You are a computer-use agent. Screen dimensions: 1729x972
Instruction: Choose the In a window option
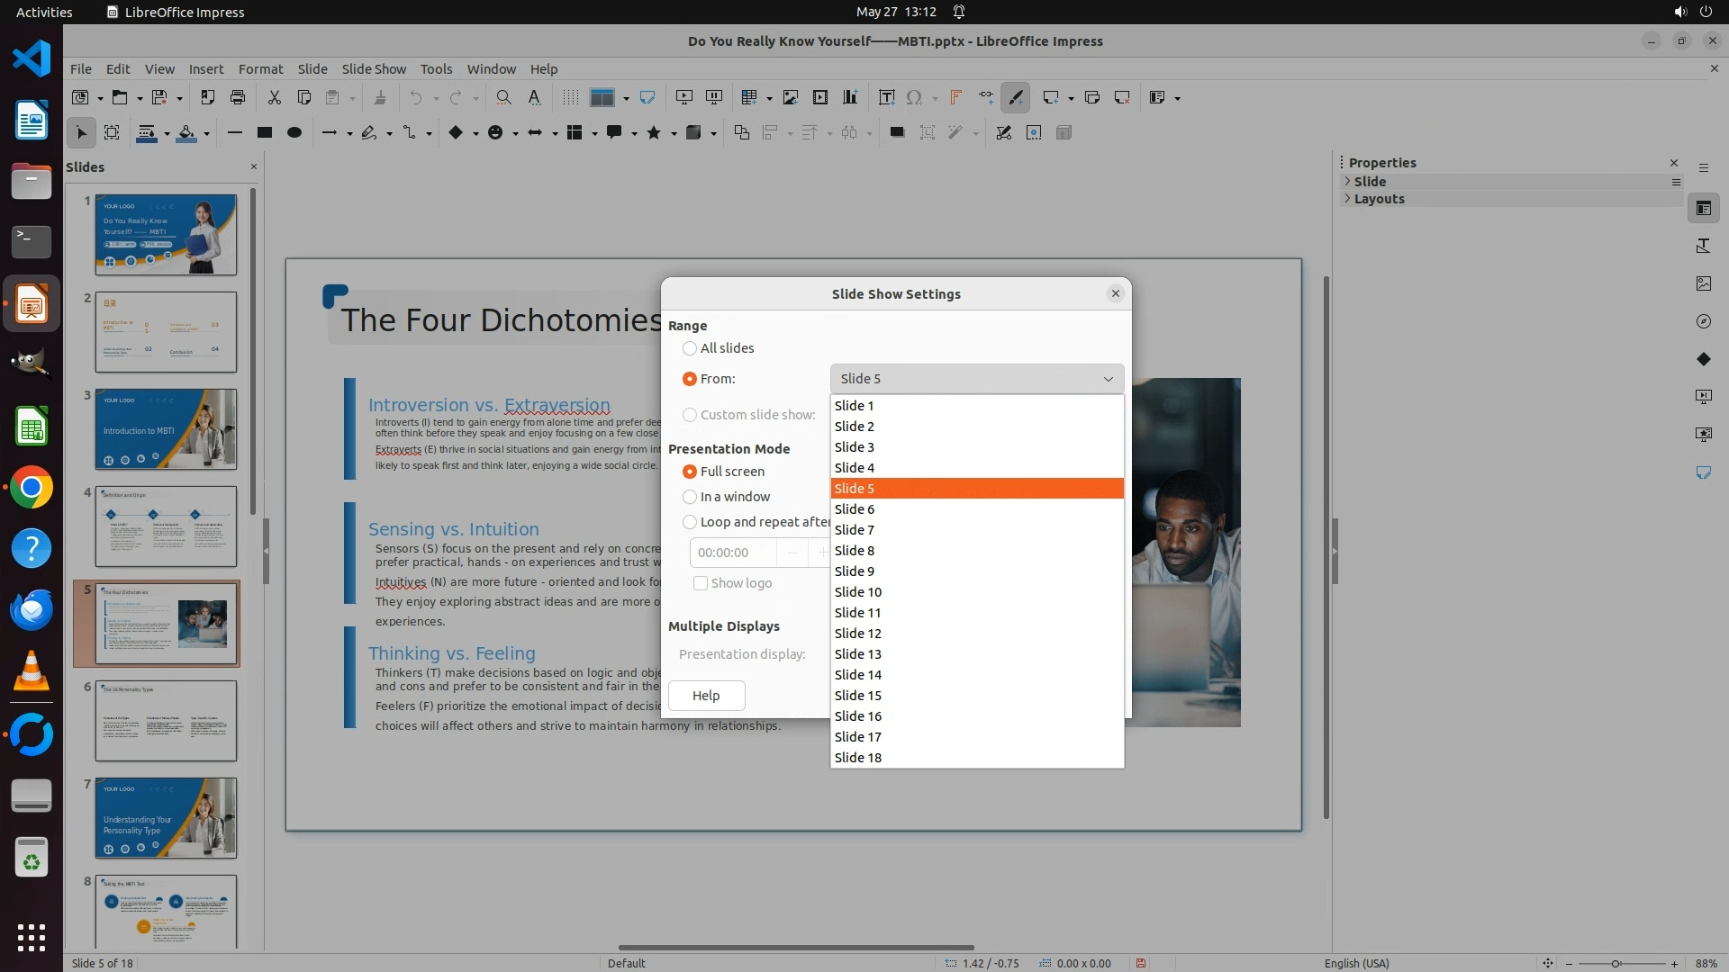pyautogui.click(x=690, y=497)
